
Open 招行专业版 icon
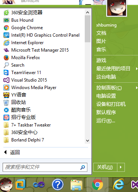click(6, 118)
